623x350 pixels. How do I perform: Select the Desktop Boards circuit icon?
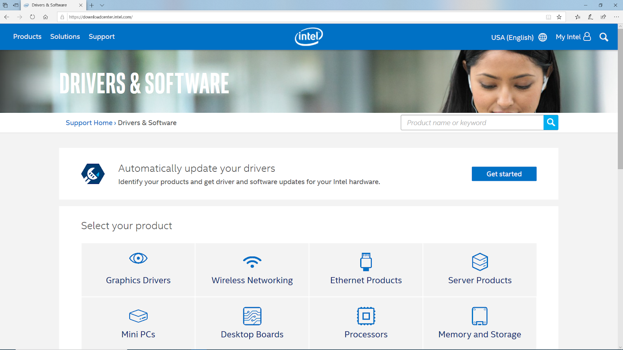[x=252, y=316]
